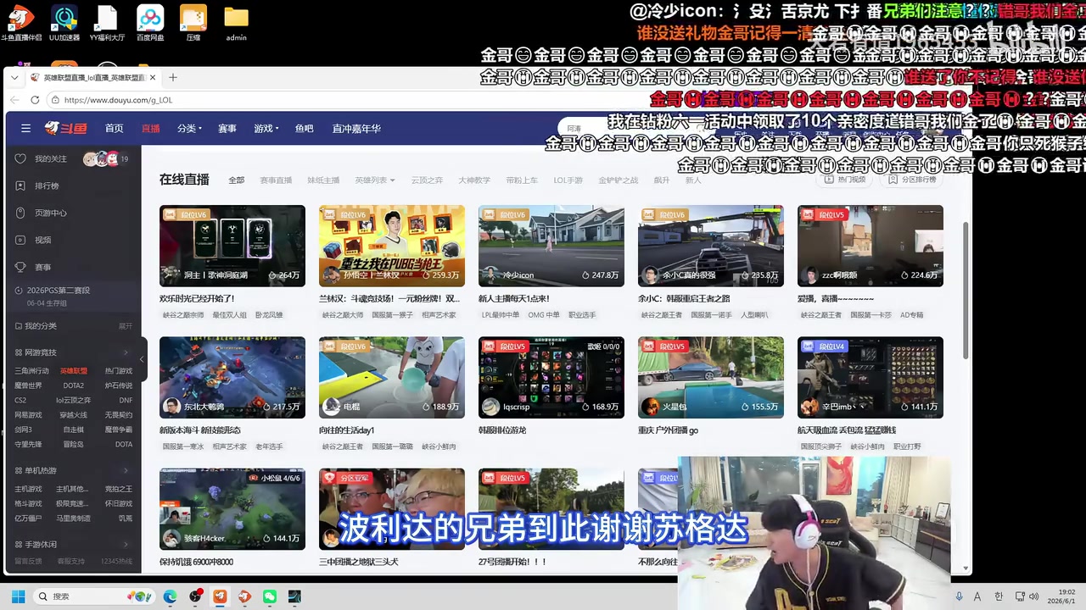This screenshot has height=610, width=1086.
Task: Open the 斗鱼直播伴侣 desktop shortcut
Action: [x=21, y=23]
